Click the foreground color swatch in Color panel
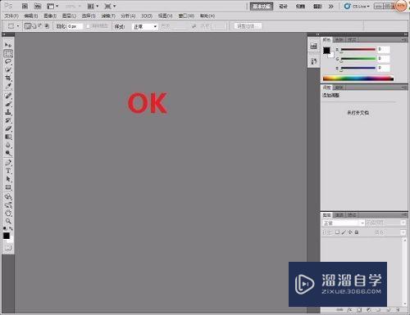The width and height of the screenshot is (410, 315). pos(326,51)
